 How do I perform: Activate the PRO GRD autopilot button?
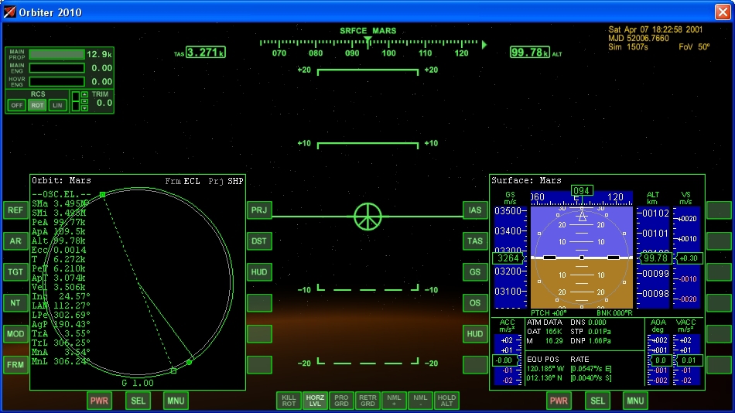[341, 400]
